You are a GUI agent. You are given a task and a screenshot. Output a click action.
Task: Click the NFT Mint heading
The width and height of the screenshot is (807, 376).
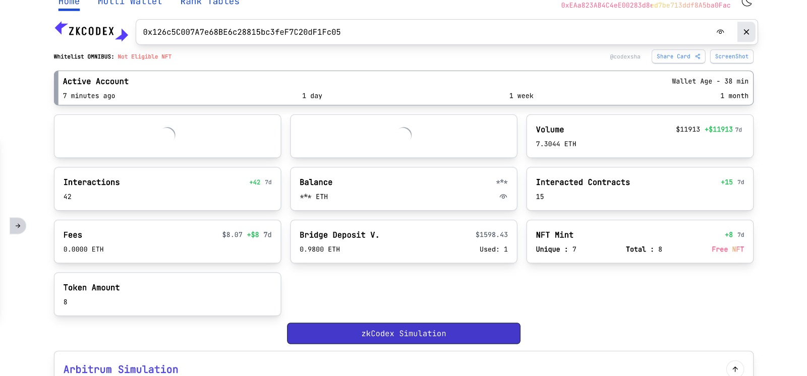[555, 235]
